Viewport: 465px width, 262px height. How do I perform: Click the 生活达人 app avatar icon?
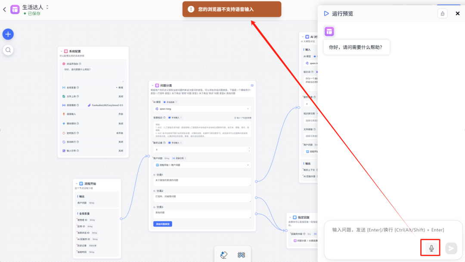tap(15, 9)
